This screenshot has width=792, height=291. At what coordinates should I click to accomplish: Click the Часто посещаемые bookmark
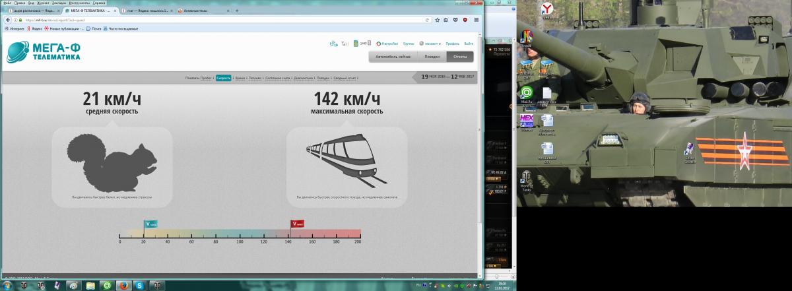click(120, 28)
